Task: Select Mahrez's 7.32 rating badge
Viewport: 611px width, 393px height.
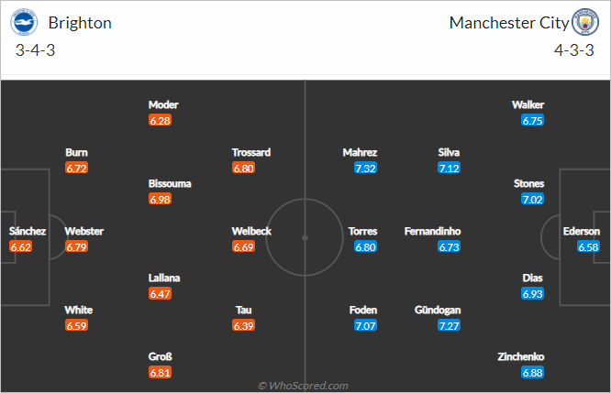Action: (x=365, y=168)
